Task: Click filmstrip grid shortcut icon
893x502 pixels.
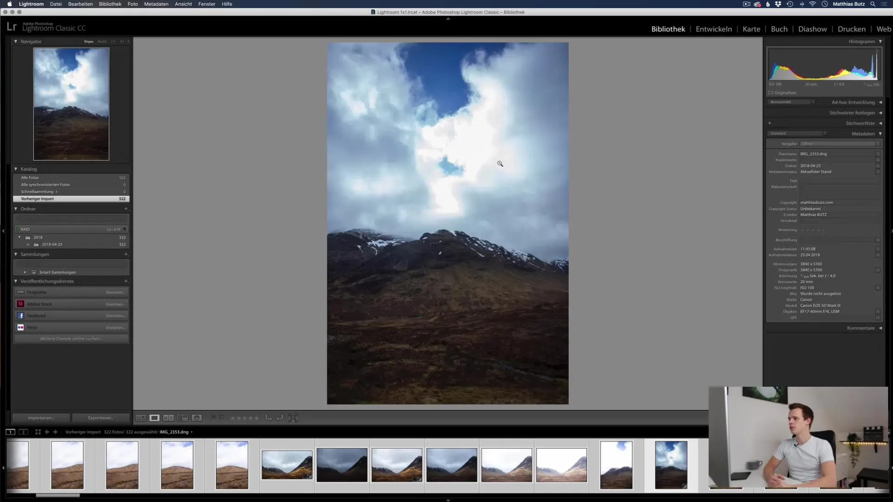Action: coord(38,432)
